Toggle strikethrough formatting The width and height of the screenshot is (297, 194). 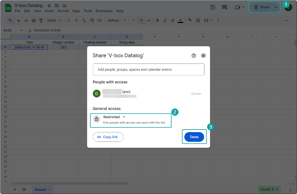[x=173, y=20]
